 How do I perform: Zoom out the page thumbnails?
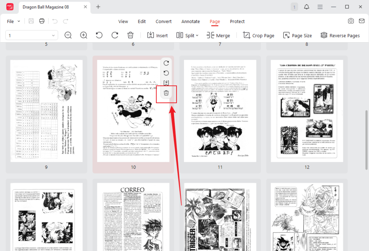(x=68, y=35)
